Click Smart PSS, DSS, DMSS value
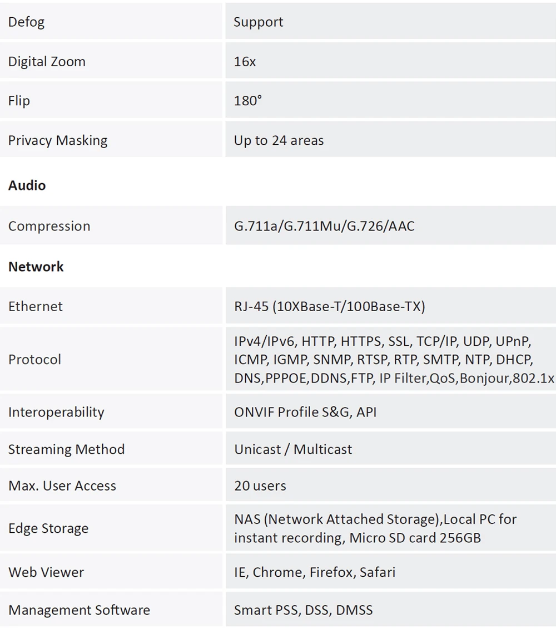The height and width of the screenshot is (628, 556). tap(303, 610)
